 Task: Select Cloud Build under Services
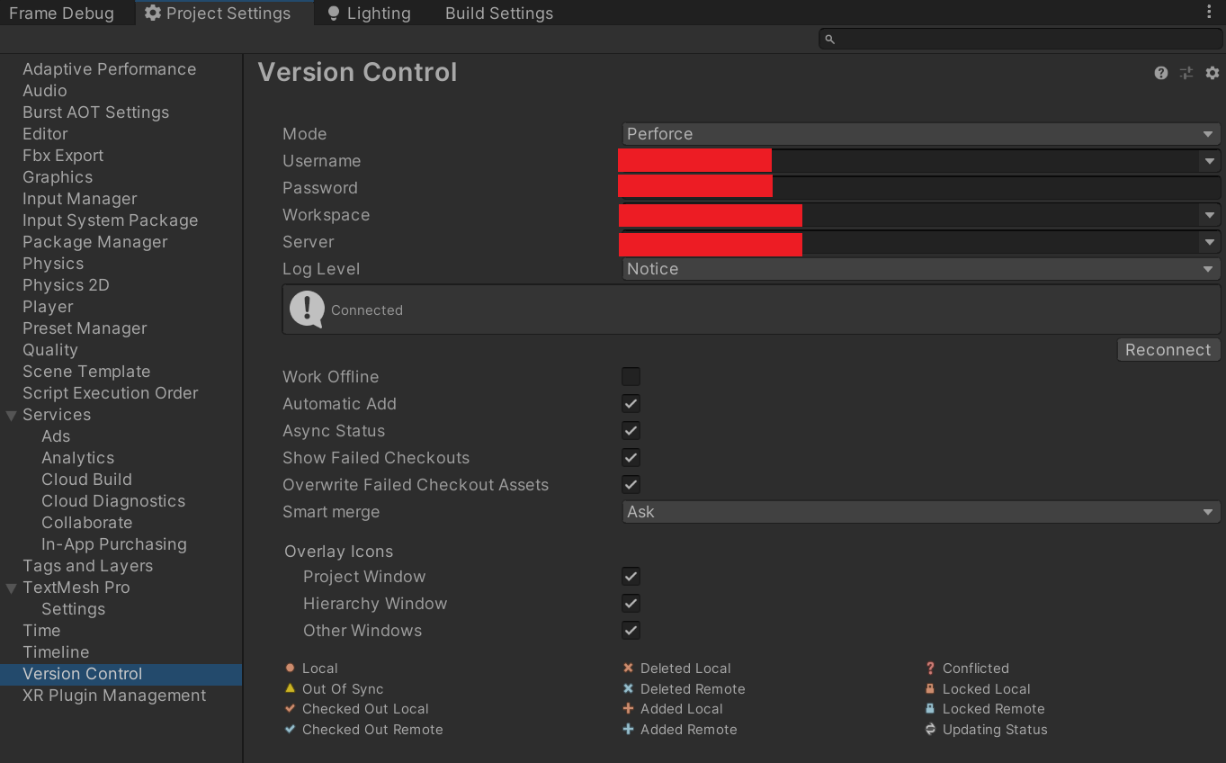[86, 480]
